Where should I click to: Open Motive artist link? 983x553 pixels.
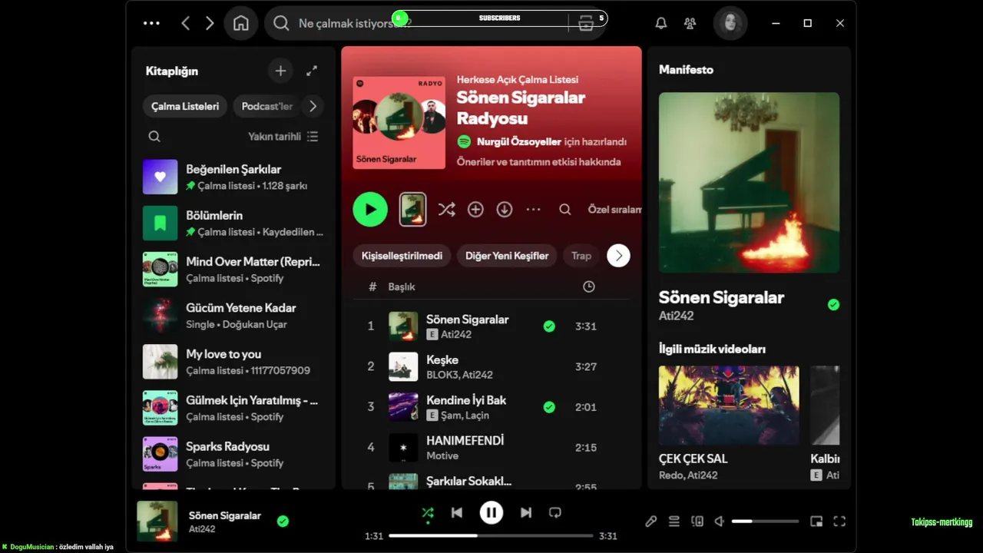[x=442, y=455]
